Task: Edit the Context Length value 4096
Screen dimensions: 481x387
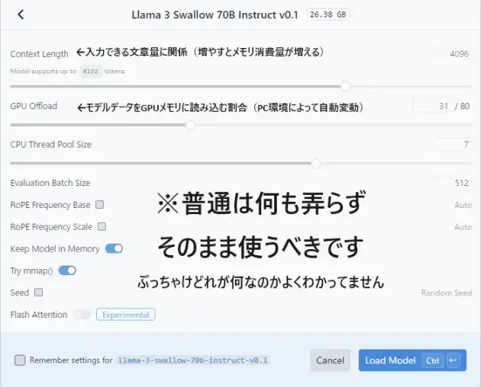Action: point(451,54)
